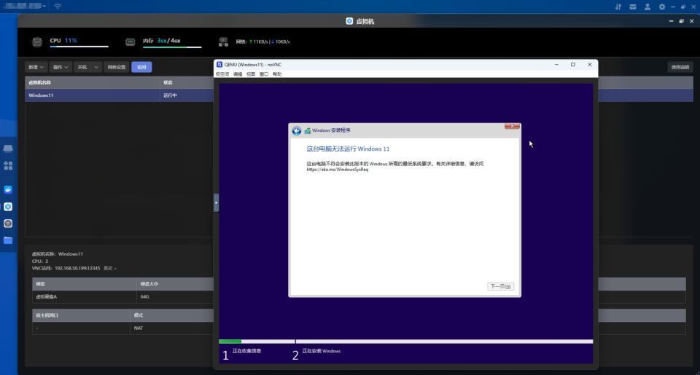Click the NAT mode cell

tap(139, 328)
